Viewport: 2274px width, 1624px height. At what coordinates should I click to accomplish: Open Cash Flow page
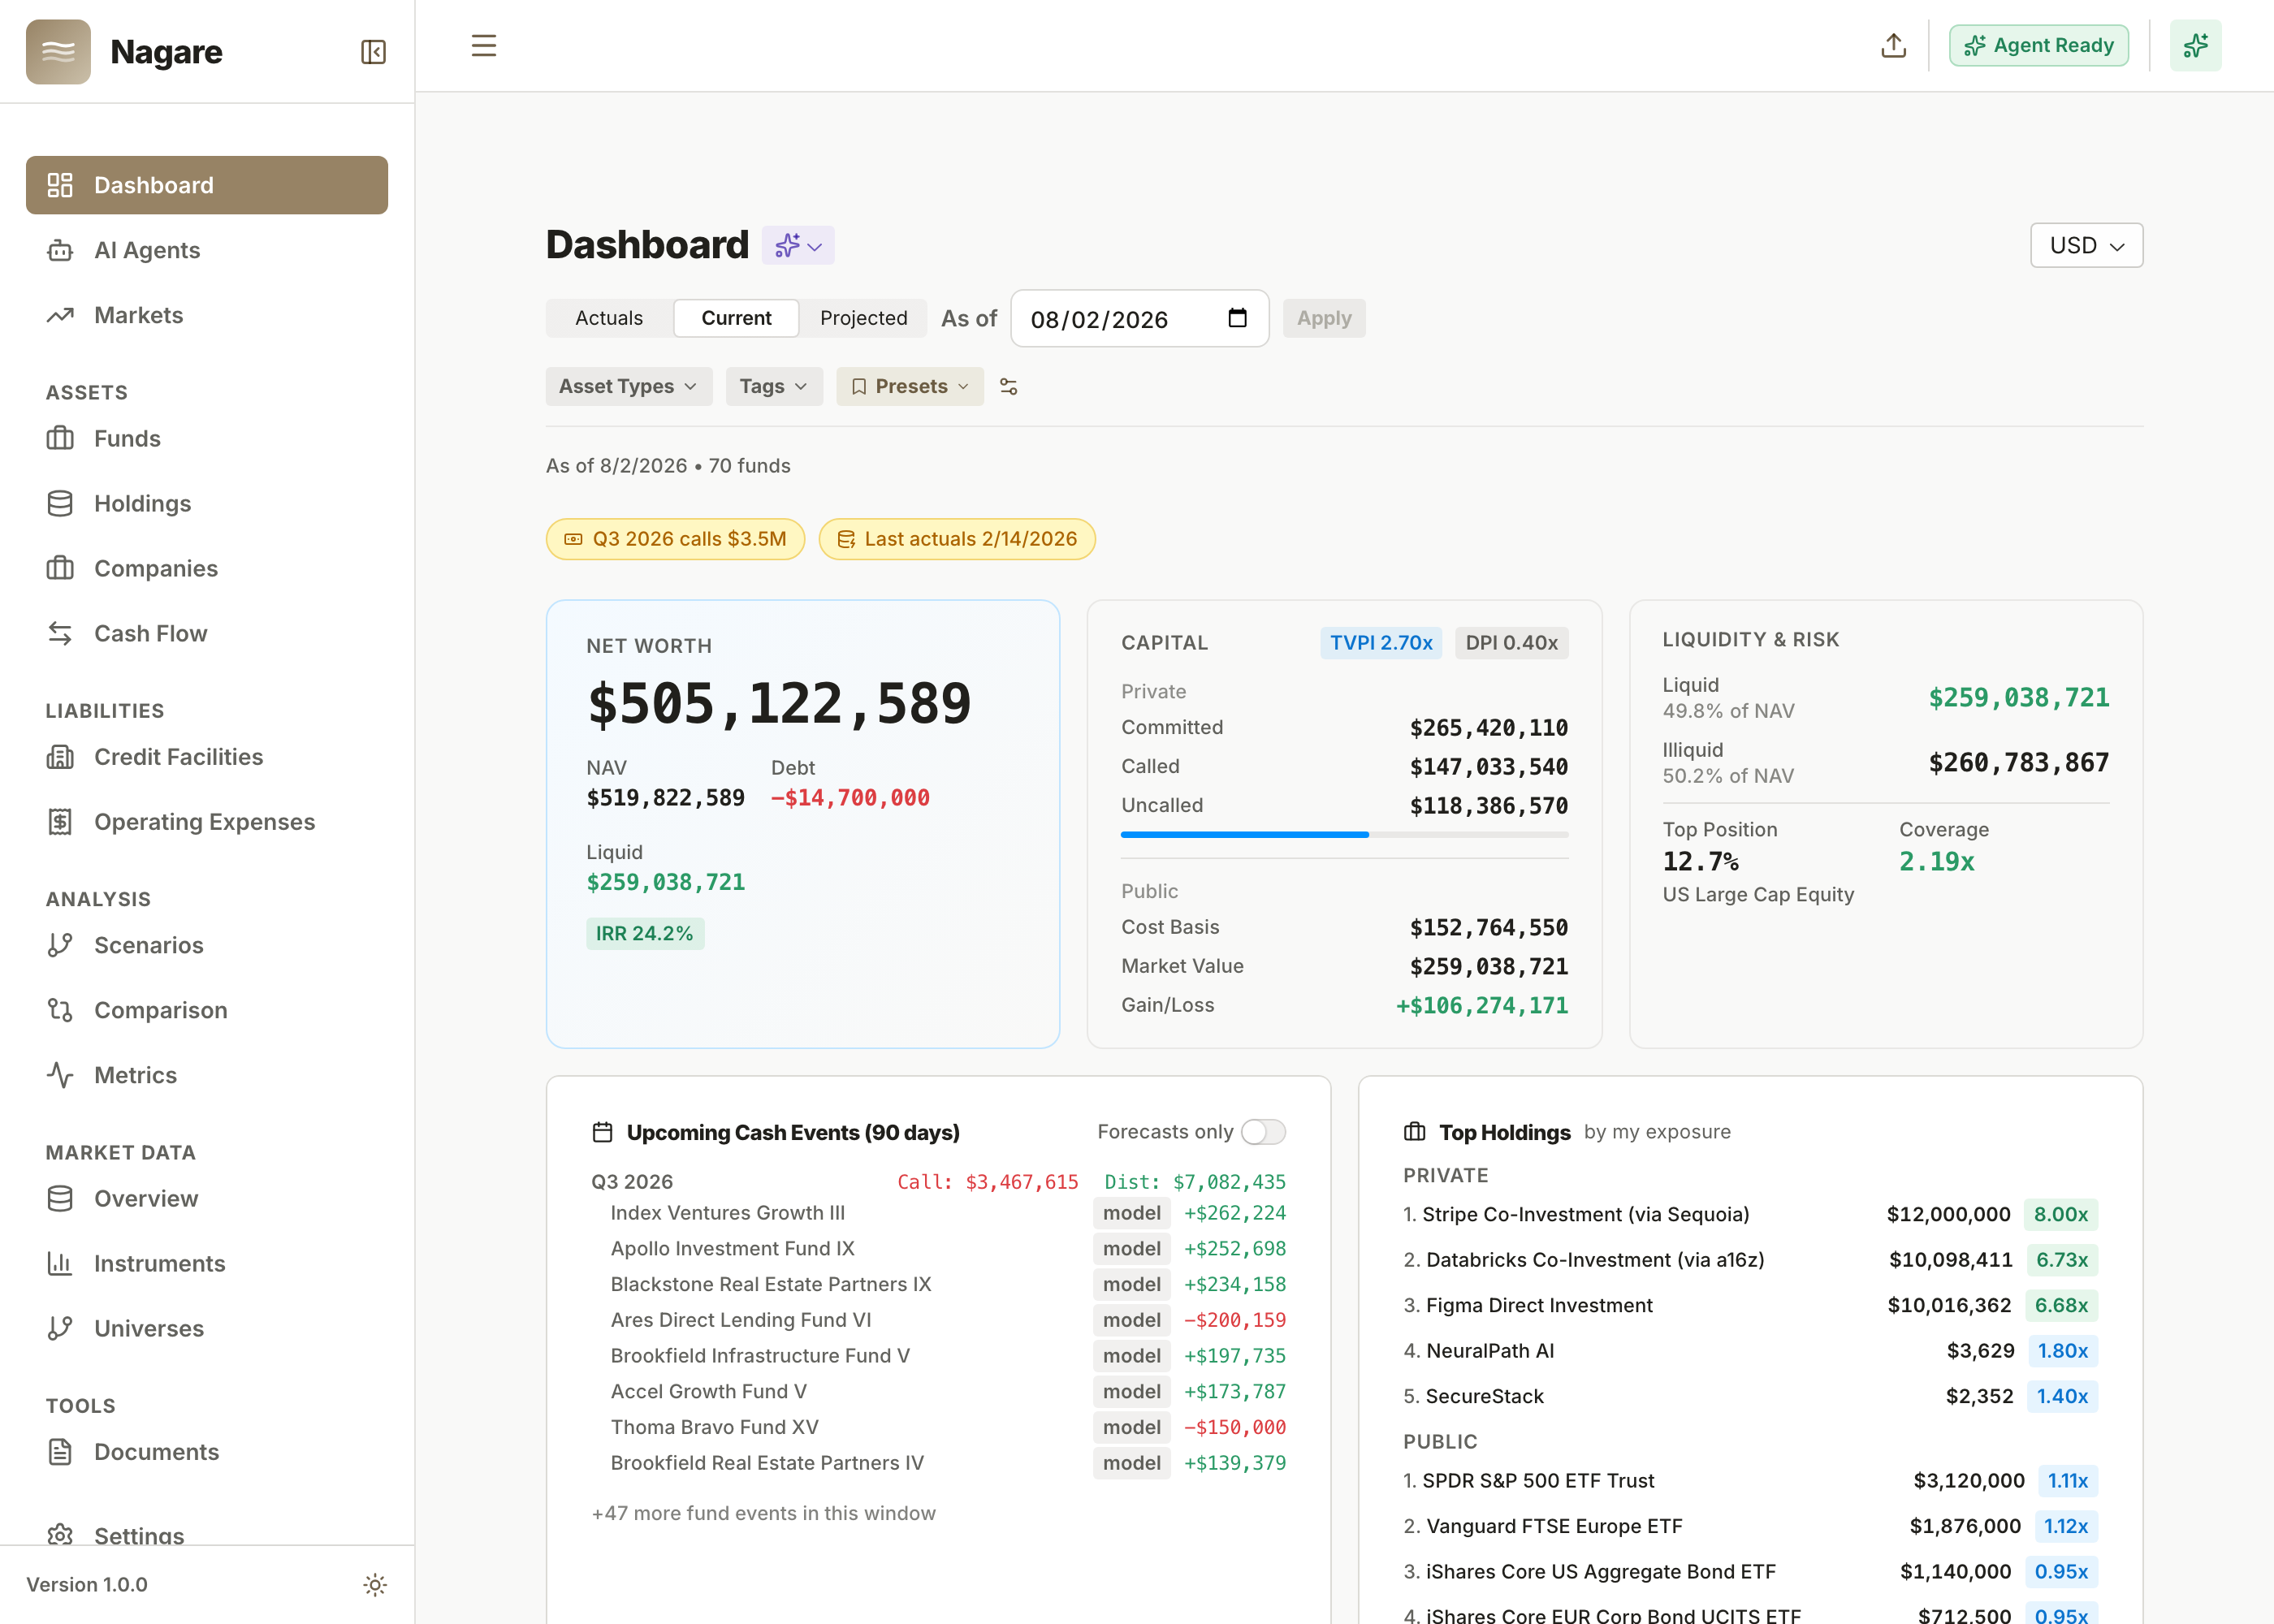(207, 633)
